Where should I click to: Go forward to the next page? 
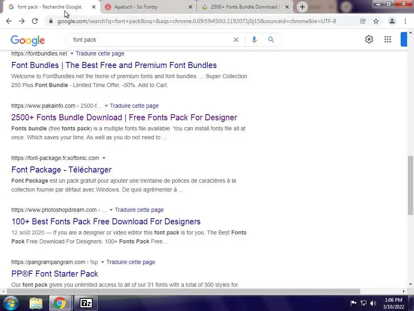pyautogui.click(x=22, y=21)
